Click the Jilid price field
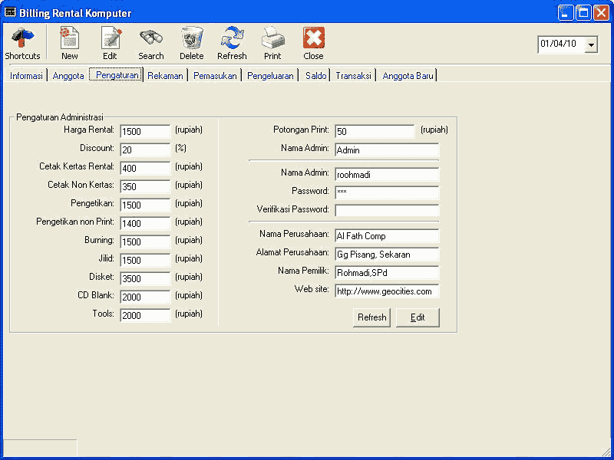This screenshot has height=460, width=614. pyautogui.click(x=145, y=260)
